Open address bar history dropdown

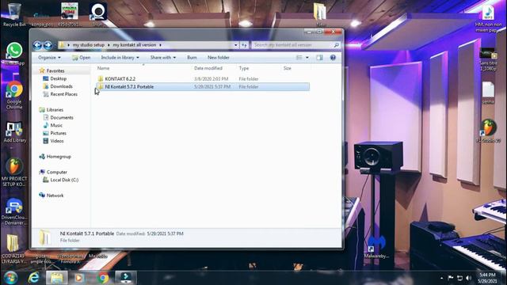pos(236,45)
